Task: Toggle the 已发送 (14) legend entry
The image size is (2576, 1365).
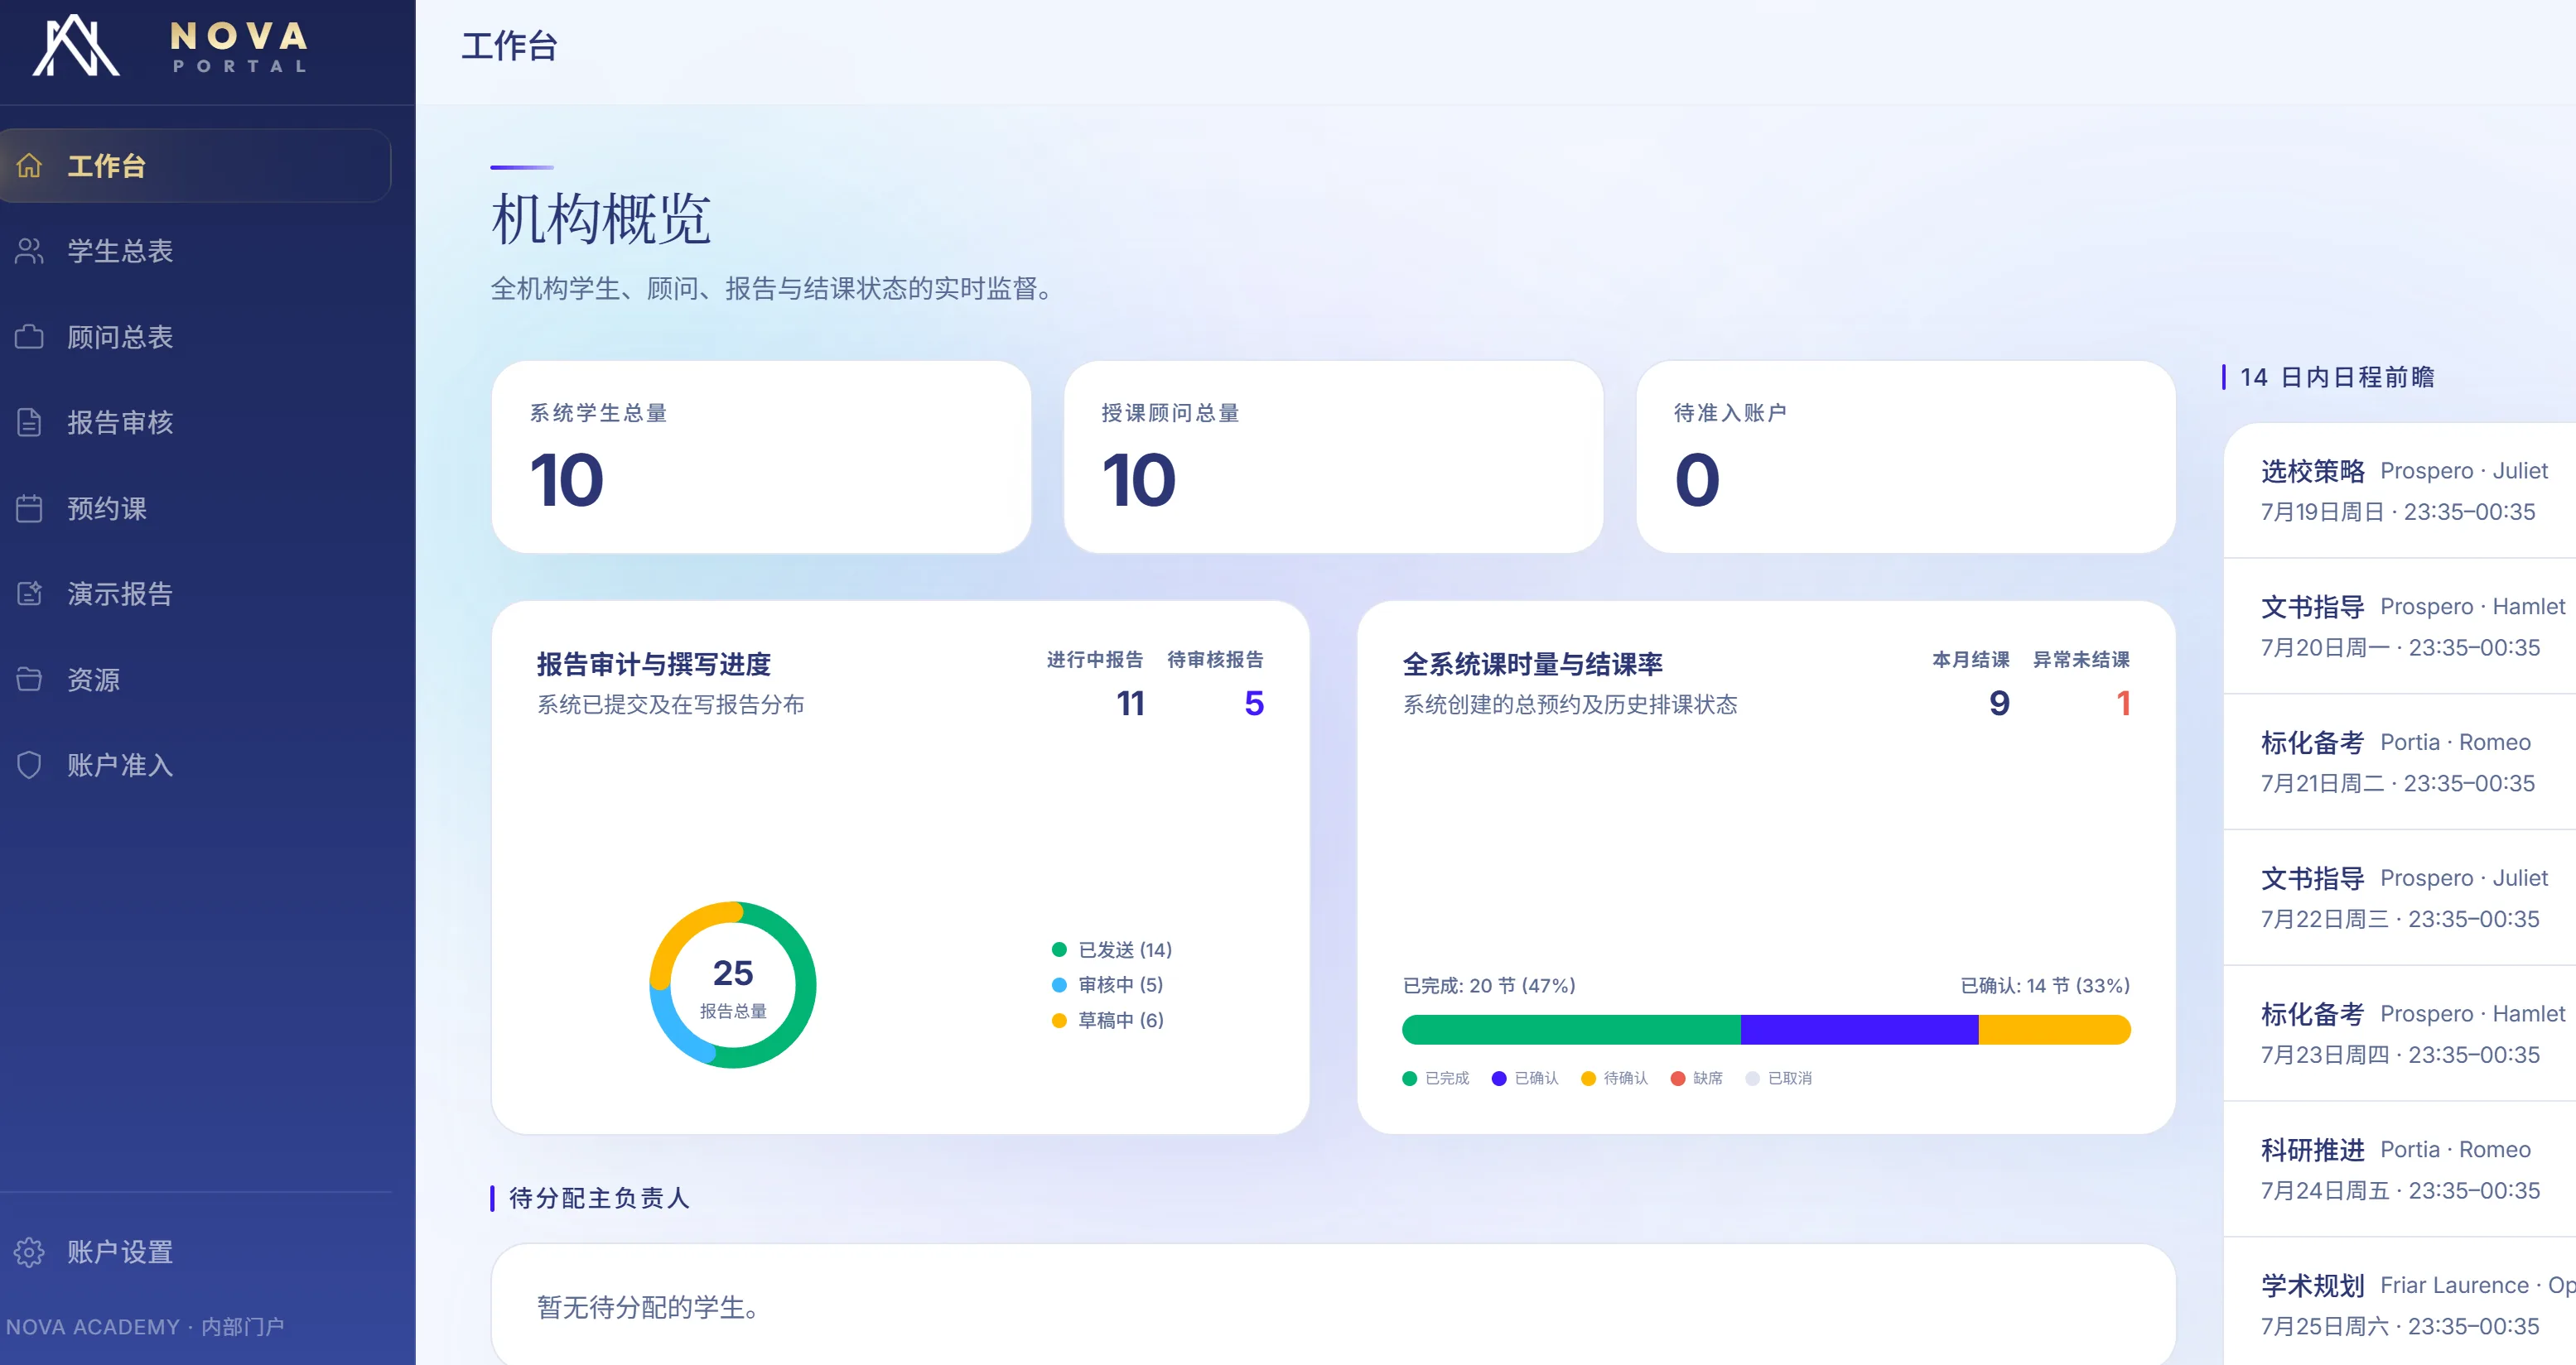Action: [1112, 949]
